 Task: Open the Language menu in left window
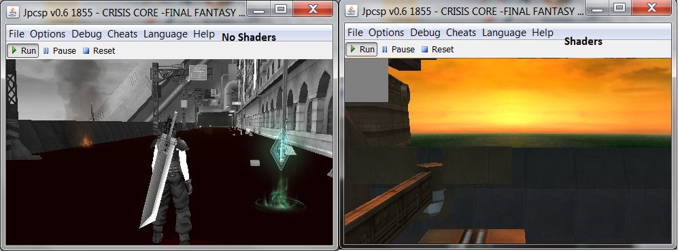tap(166, 34)
